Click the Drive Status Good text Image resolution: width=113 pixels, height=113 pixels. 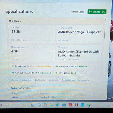(x=67, y=73)
